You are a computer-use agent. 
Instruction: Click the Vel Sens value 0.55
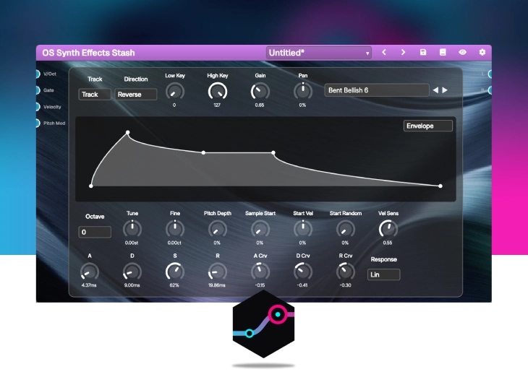tap(388, 243)
